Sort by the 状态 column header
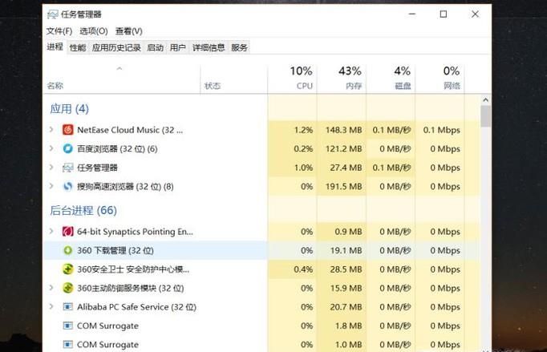Image resolution: width=547 pixels, height=352 pixels. coord(234,79)
